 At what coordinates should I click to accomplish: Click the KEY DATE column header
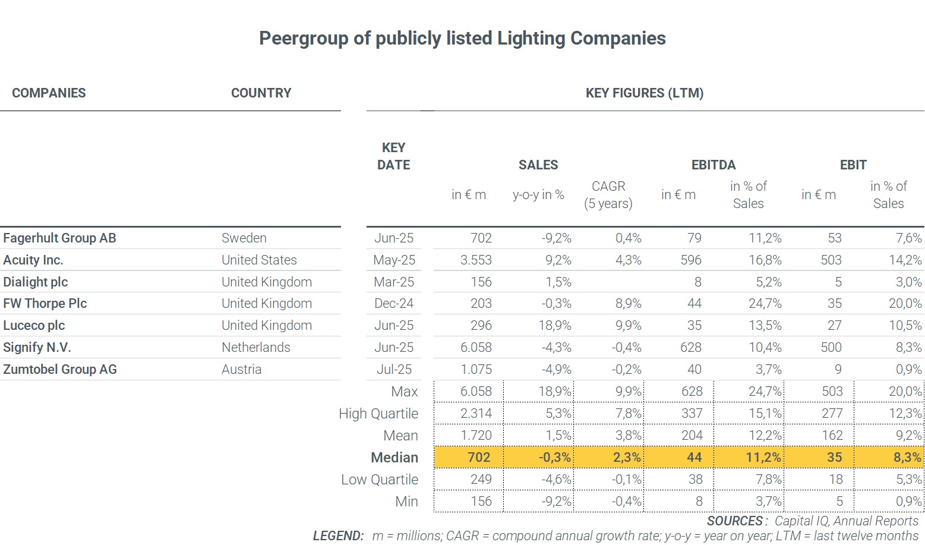pos(393,156)
